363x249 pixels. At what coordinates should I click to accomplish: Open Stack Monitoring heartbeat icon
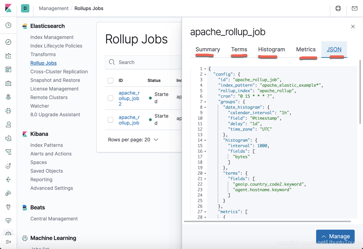[8, 220]
